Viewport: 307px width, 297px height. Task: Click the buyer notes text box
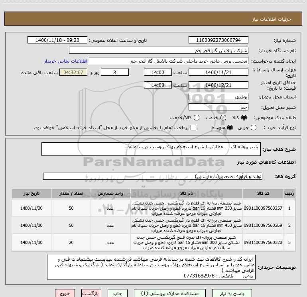coord(151,267)
